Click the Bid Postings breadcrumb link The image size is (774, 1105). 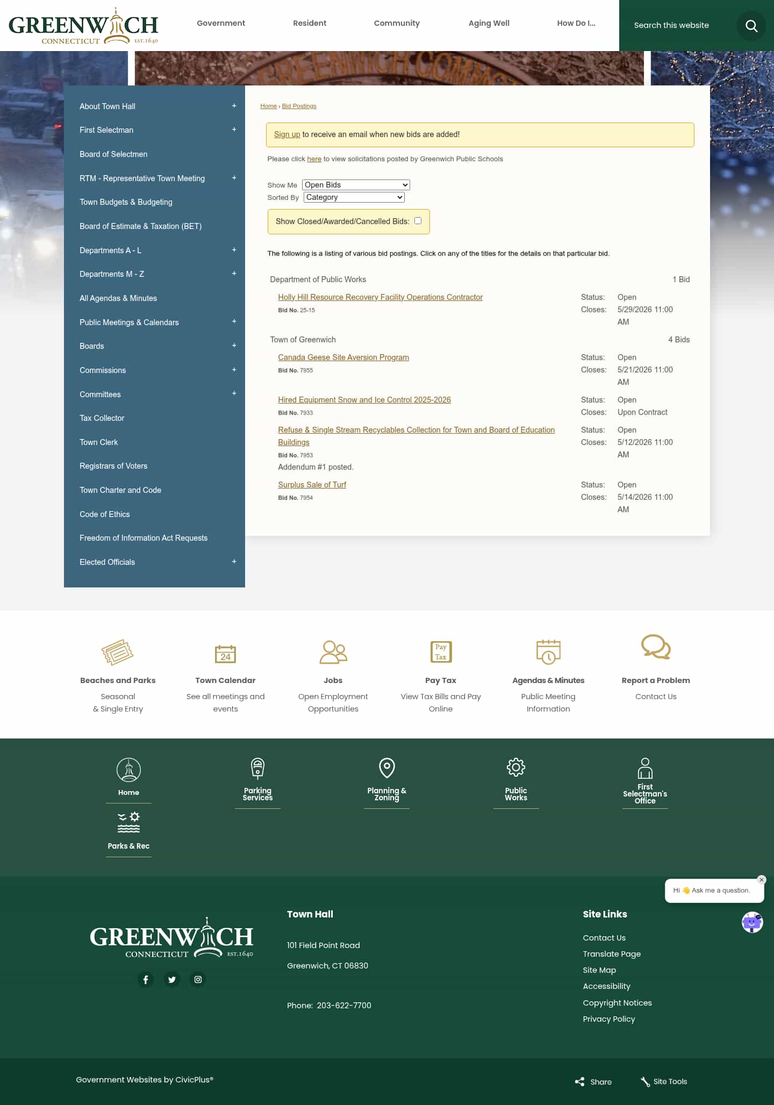point(299,106)
